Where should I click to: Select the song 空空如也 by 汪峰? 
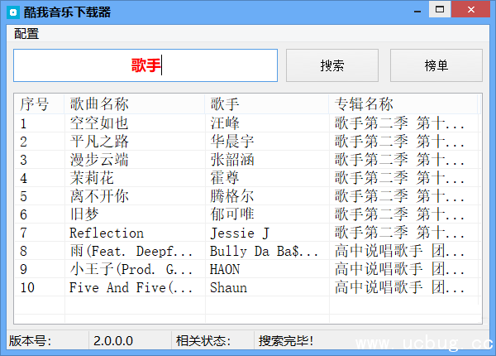pos(99,123)
